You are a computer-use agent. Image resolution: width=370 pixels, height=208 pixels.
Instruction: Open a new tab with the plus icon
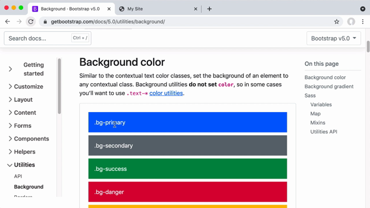click(209, 9)
